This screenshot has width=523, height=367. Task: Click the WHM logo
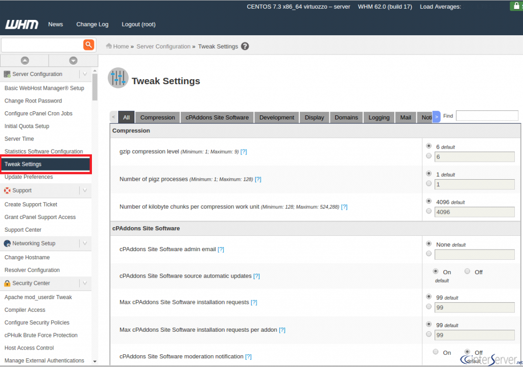(21, 25)
